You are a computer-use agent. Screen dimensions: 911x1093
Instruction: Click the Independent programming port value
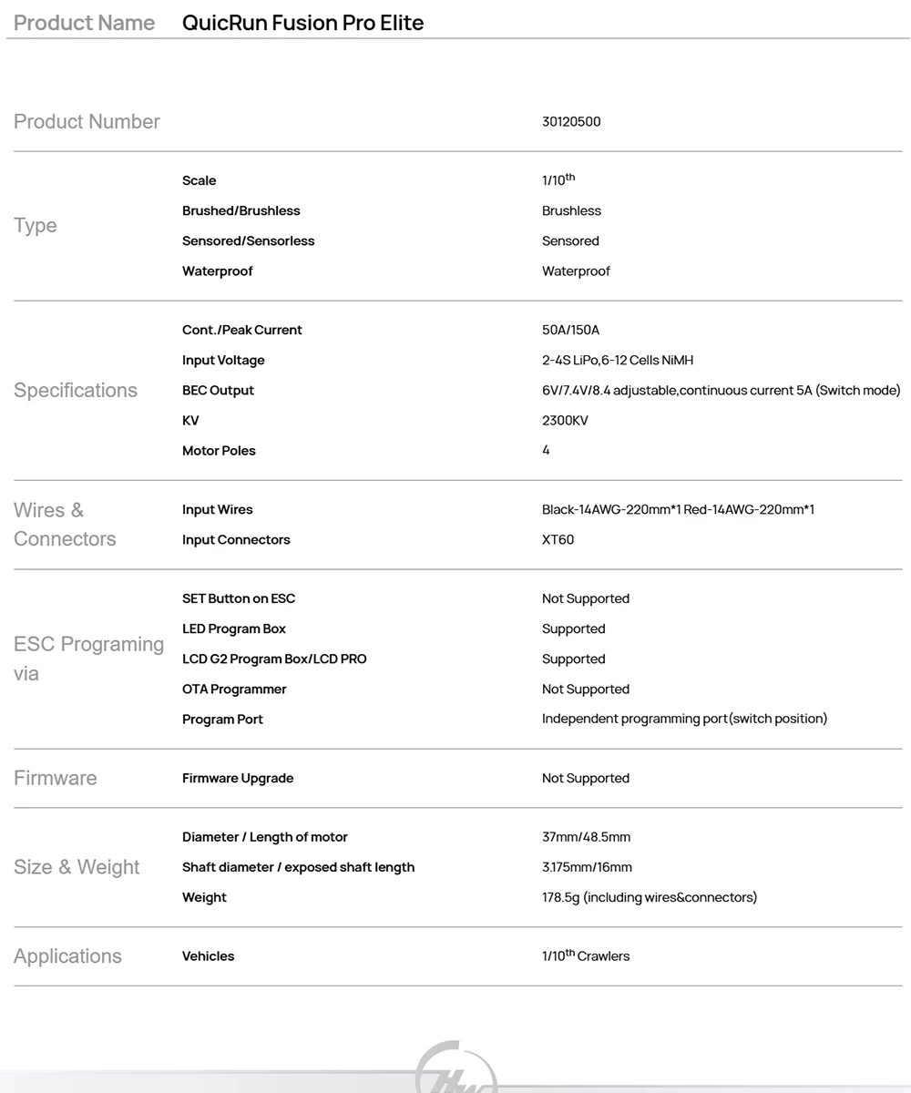point(684,719)
